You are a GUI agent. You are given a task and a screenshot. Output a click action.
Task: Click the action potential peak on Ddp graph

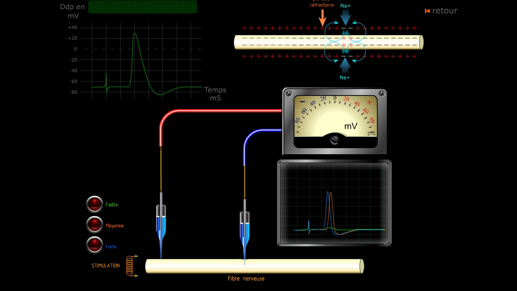tap(135, 33)
